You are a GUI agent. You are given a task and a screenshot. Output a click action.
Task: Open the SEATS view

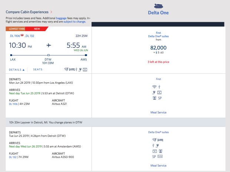tap(38, 69)
